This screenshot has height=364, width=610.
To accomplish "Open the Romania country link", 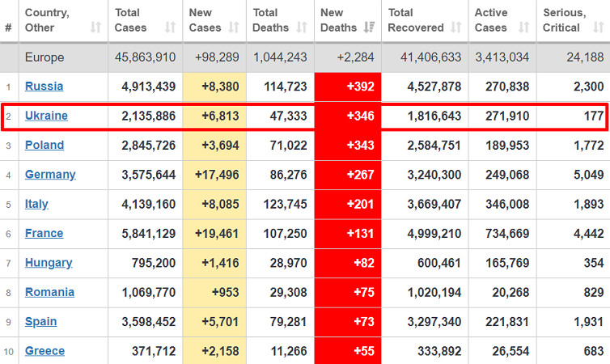I will click(x=49, y=292).
